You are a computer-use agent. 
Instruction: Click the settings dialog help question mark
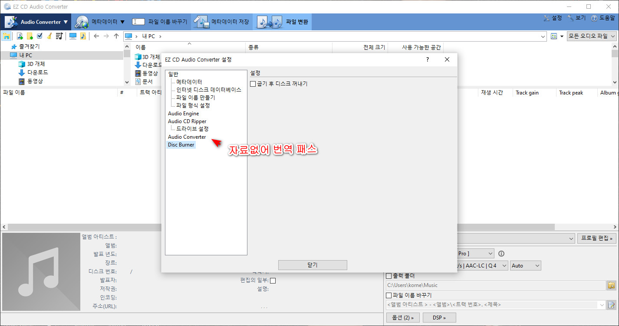[427, 59]
